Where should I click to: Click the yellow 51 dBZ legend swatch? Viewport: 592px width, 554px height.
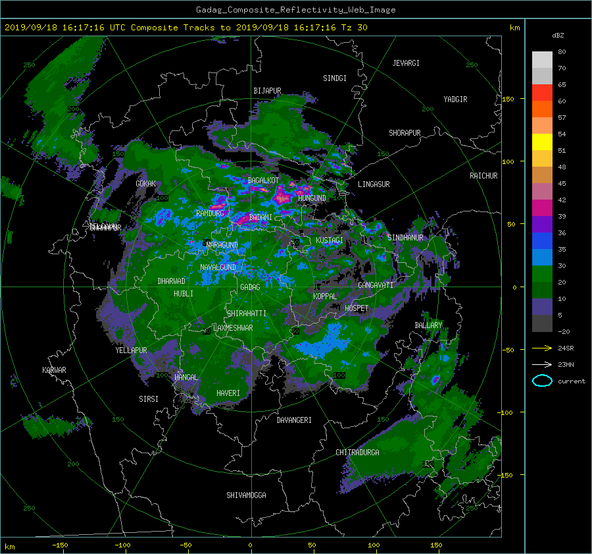pyautogui.click(x=542, y=142)
